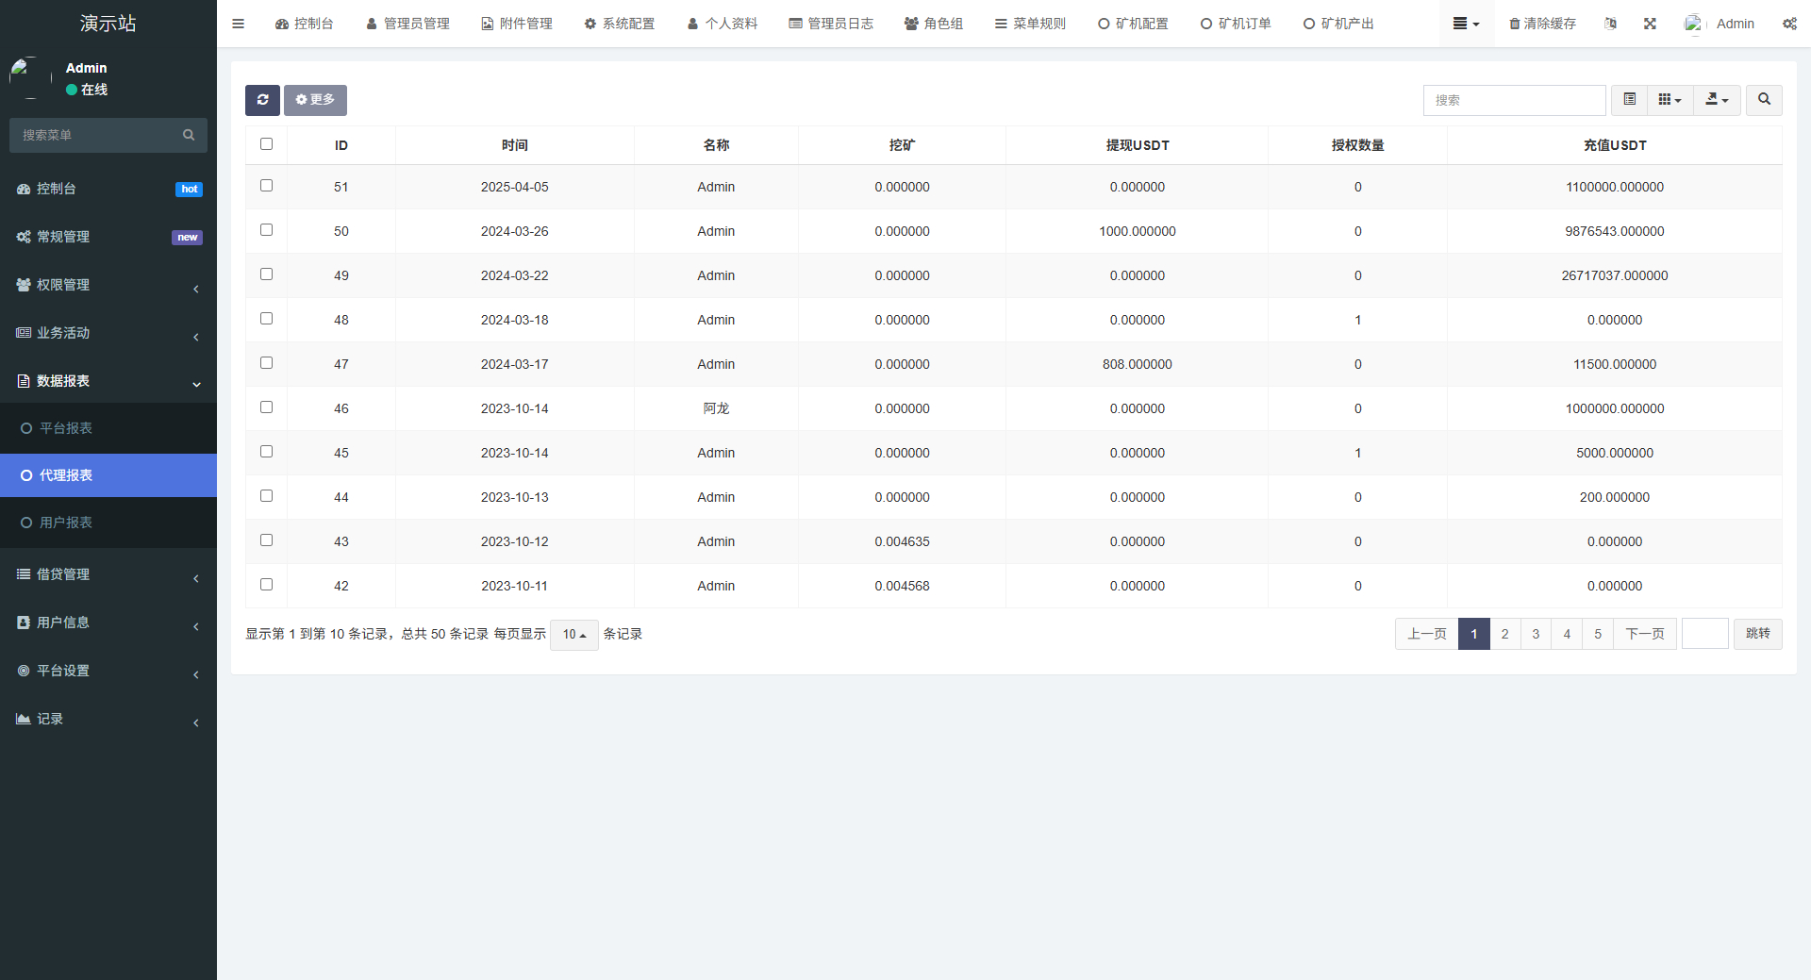1811x980 pixels.
Task: Click the fullscreen toggle icon in top bar
Action: 1649,23
